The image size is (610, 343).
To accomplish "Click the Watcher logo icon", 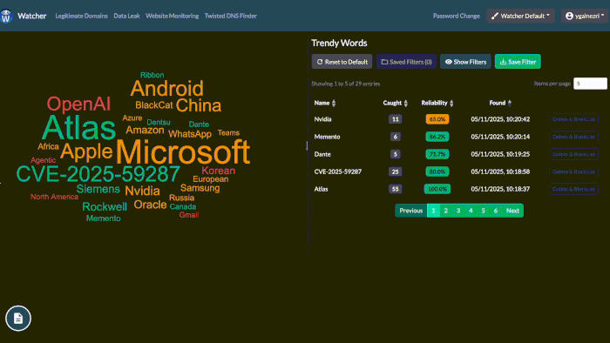I will (x=6, y=16).
